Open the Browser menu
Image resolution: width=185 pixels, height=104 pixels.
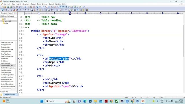(45, 4)
